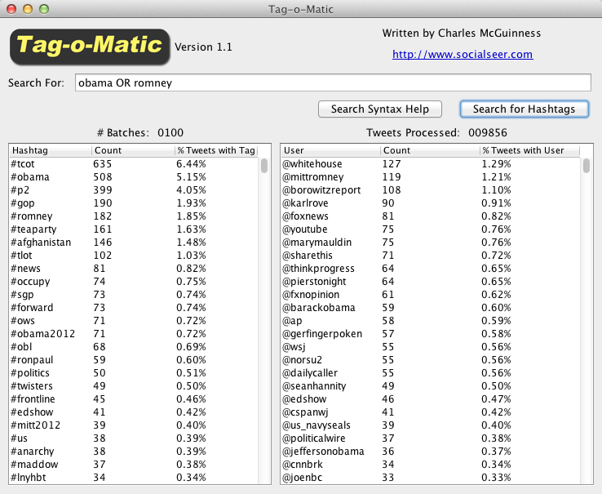Select the @cnnbrk user row
This screenshot has height=494, width=602.
[x=431, y=465]
